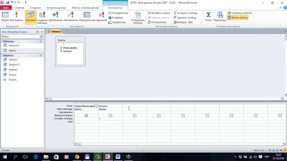Toggle Итоги totals sigma button
Image resolution: width=287 pixels, height=161 pixels.
tap(208, 17)
